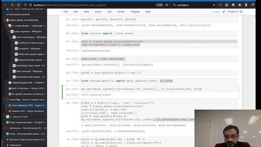The image size is (261, 147).
Task: Open the Widgets menu
Action: (x=135, y=12)
